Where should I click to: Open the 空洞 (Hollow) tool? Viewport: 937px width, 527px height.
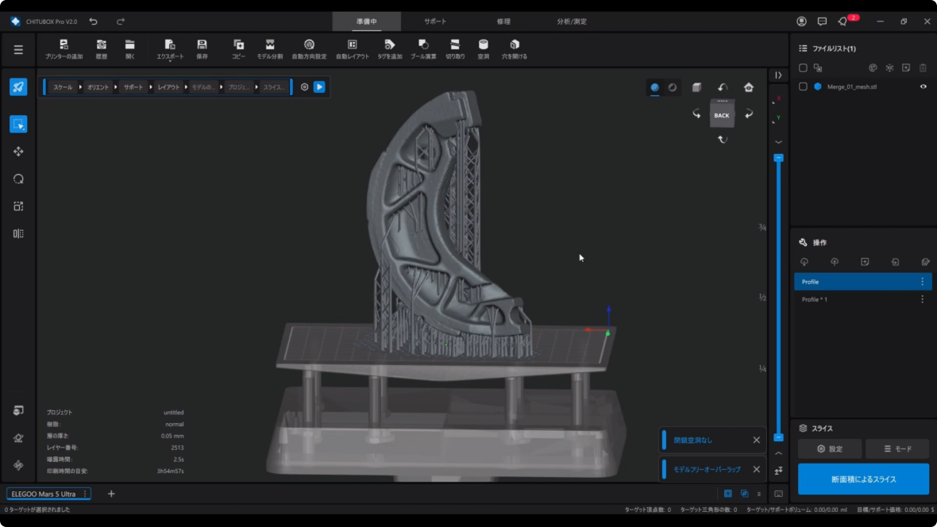click(x=483, y=45)
